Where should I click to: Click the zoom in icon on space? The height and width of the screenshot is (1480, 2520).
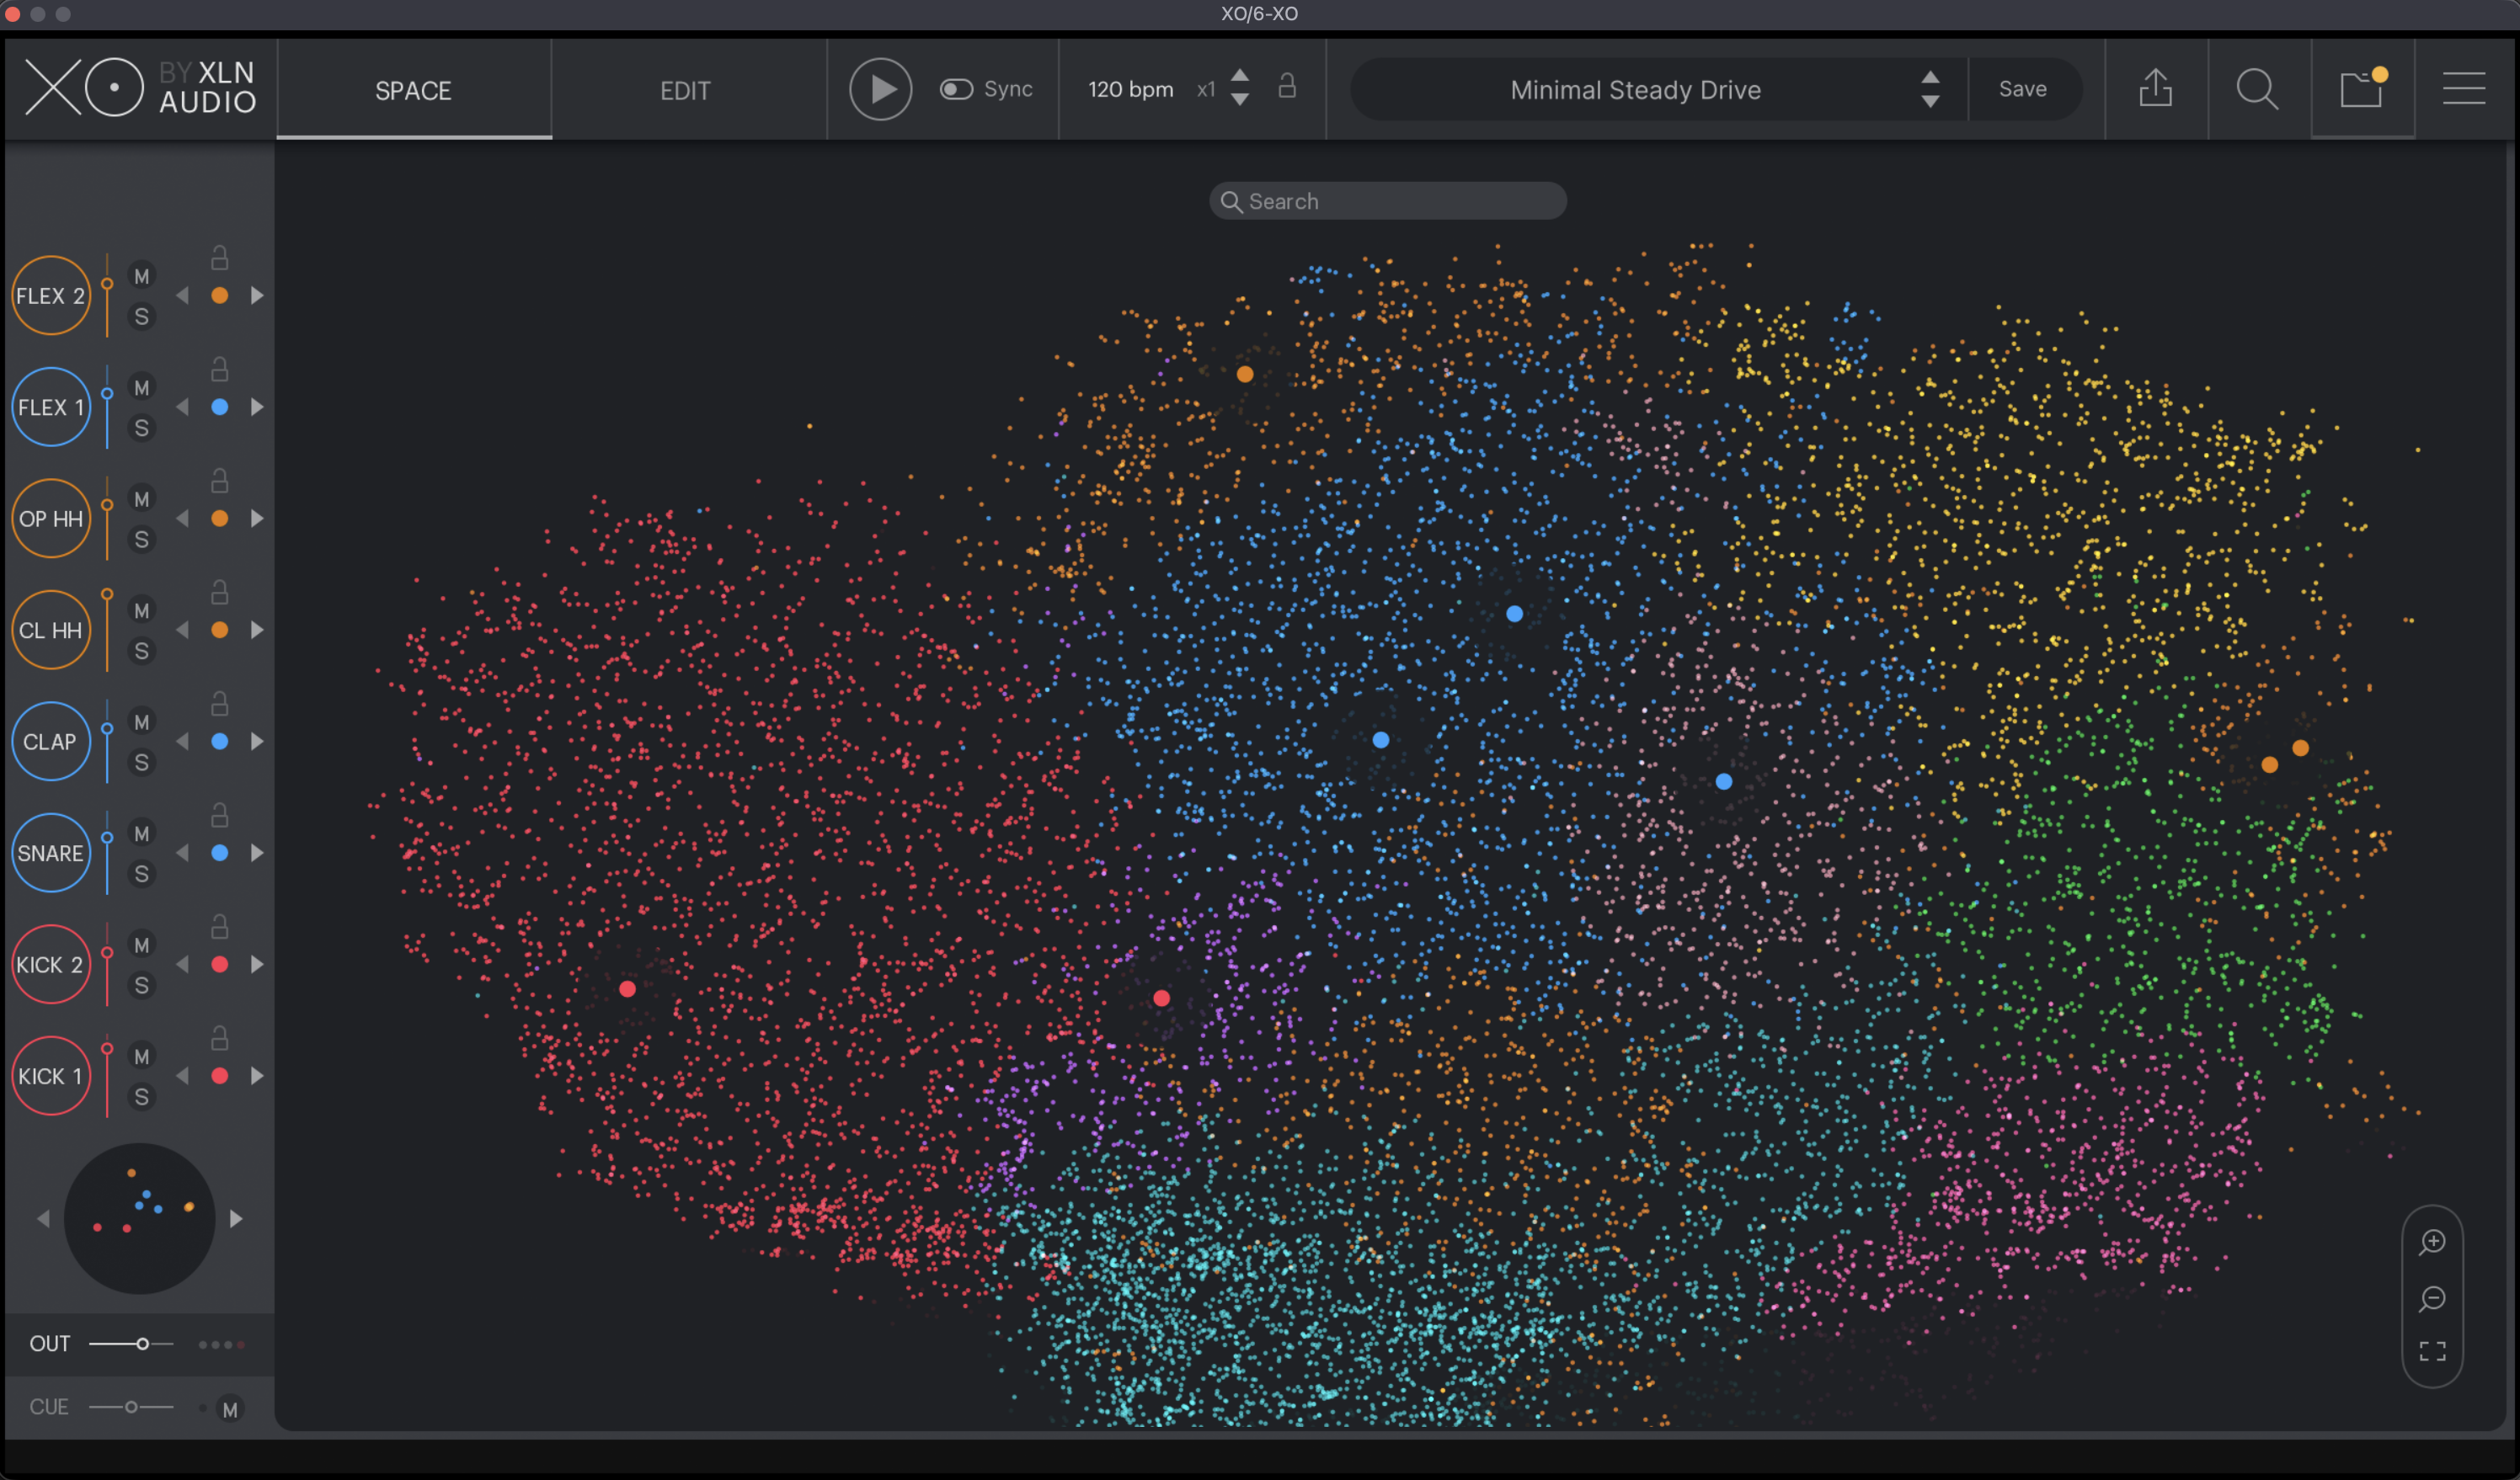click(2432, 1242)
